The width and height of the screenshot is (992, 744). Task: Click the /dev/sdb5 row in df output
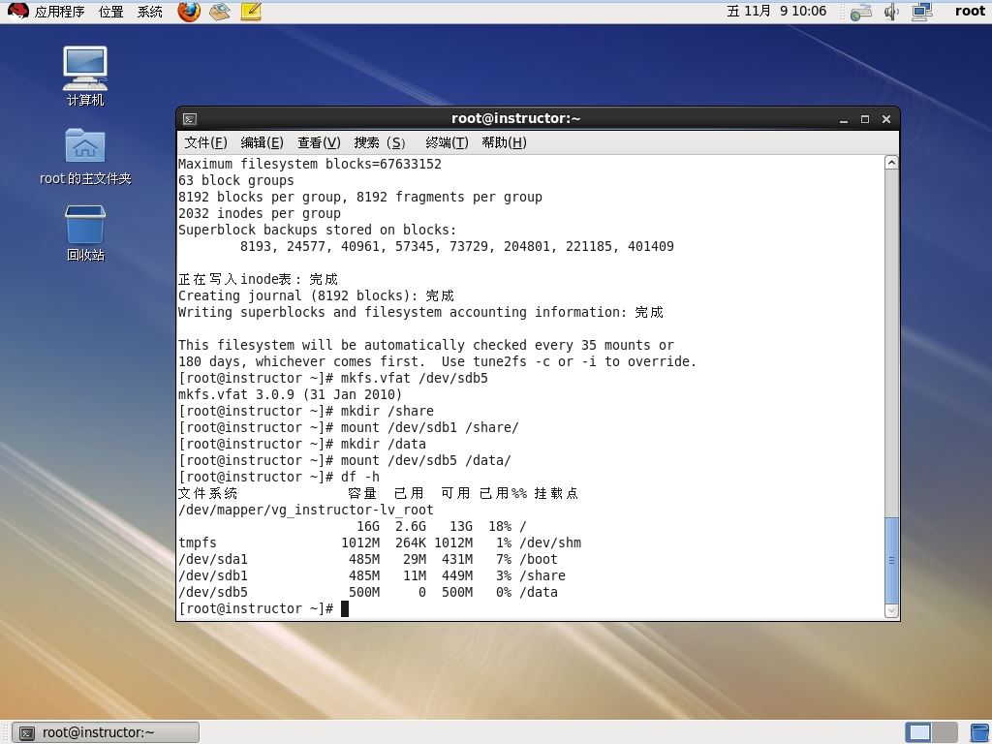coord(368,592)
